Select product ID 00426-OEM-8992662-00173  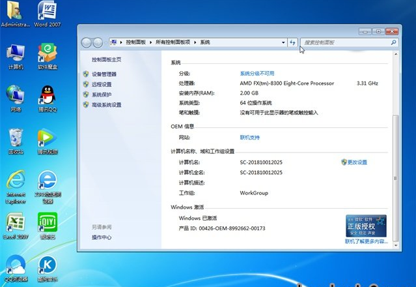click(232, 228)
